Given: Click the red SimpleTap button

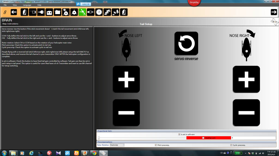Looking at the screenshot, I should (194, 2).
